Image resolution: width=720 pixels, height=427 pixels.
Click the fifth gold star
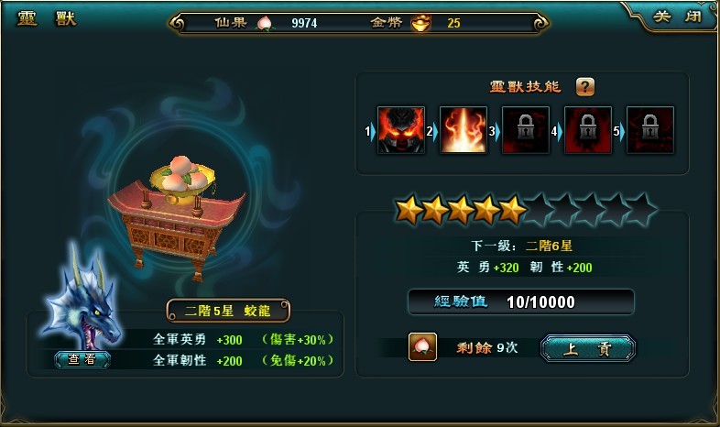pos(512,209)
